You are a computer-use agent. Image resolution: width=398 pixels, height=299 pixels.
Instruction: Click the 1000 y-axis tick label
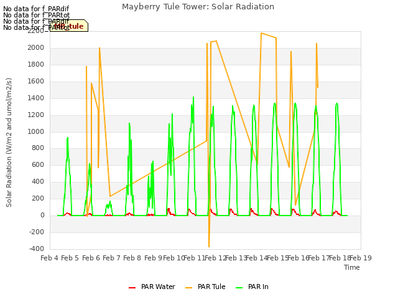click(36, 131)
